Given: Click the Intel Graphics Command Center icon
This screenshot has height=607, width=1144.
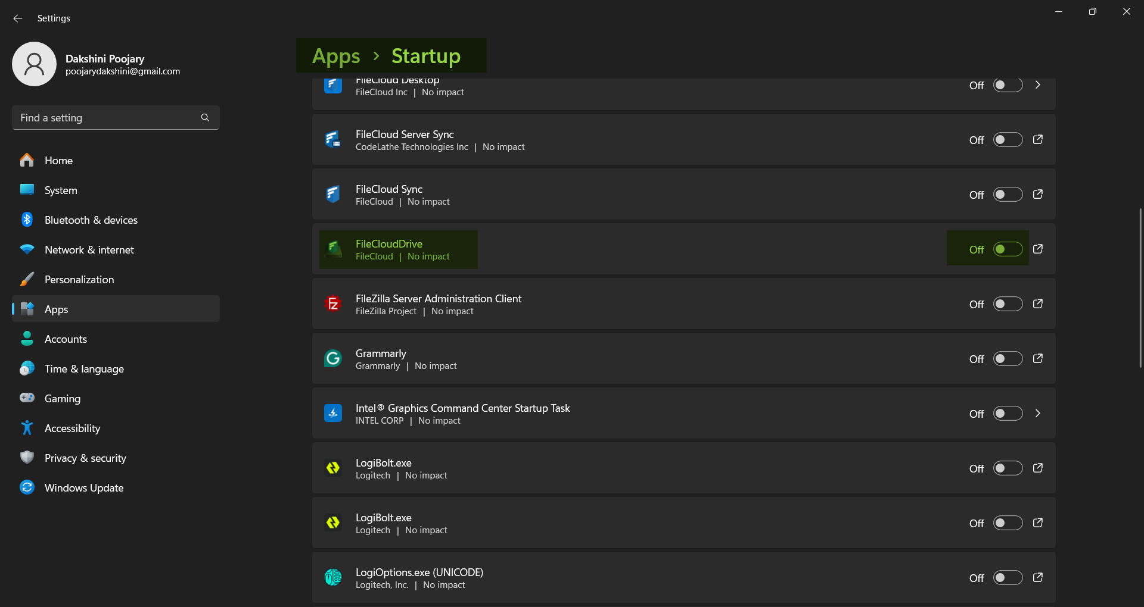Looking at the screenshot, I should click(x=333, y=414).
